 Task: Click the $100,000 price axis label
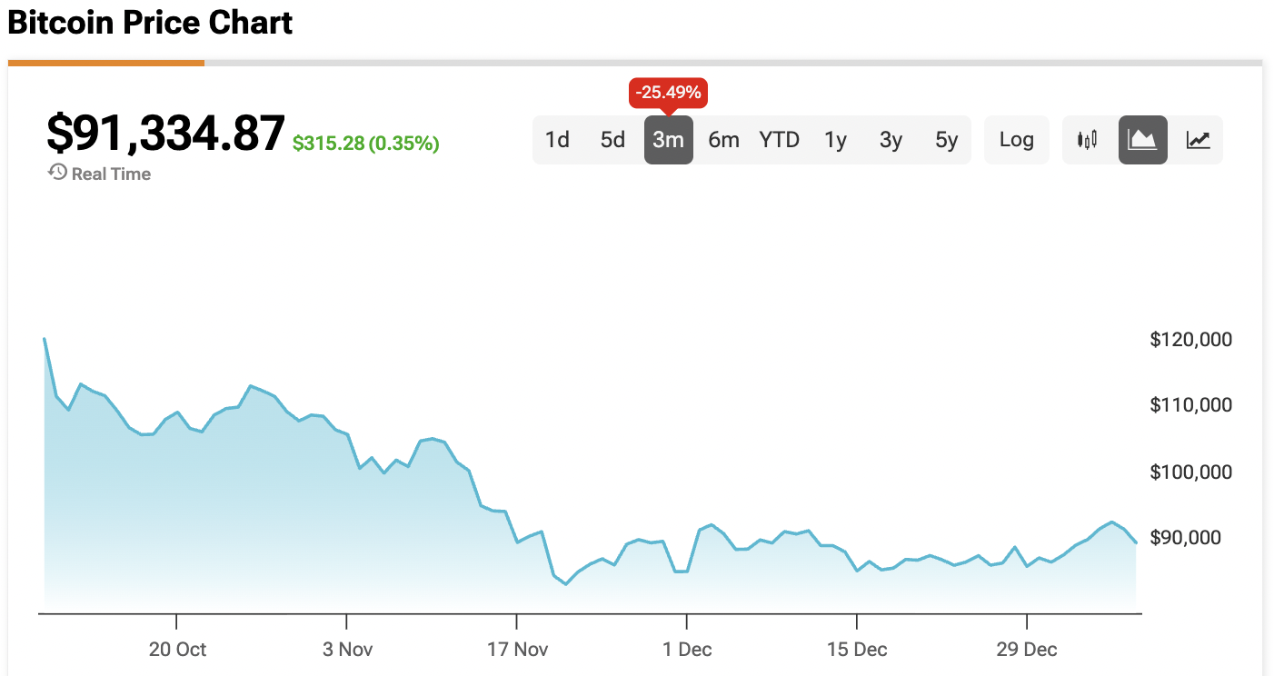pyautogui.click(x=1190, y=472)
